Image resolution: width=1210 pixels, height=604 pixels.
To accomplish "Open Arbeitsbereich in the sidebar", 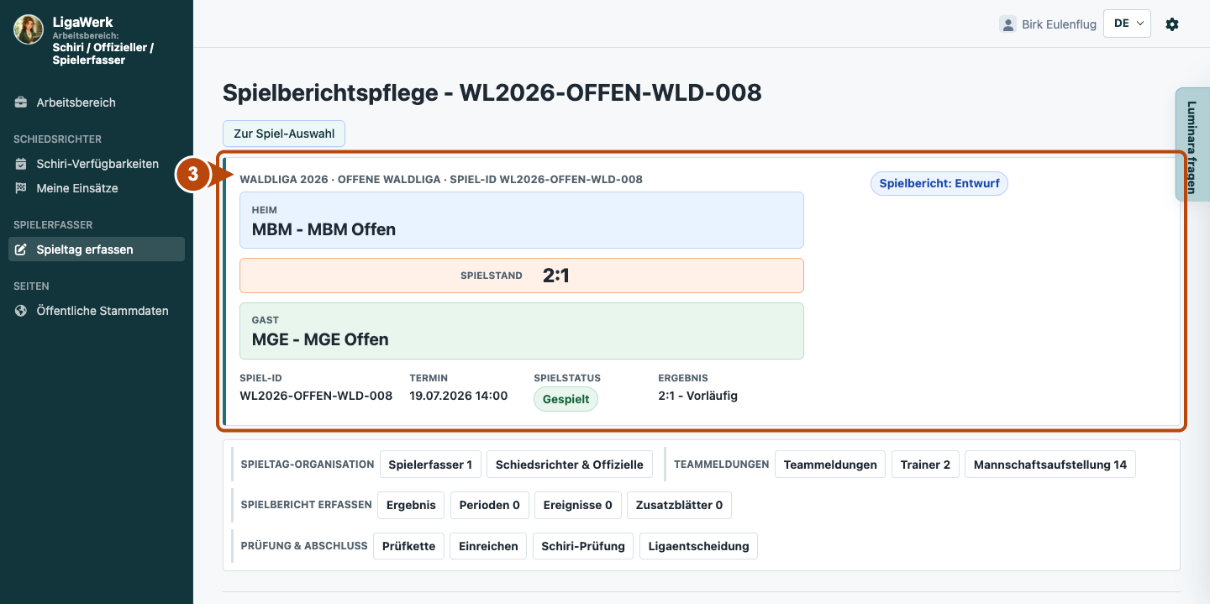I will tap(97, 102).
